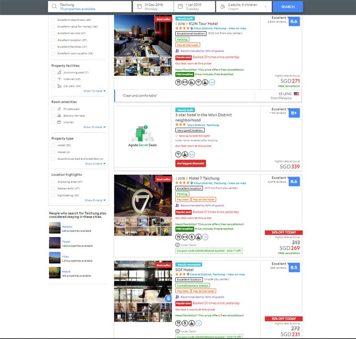Open the check-out date picker for 1 Jan 2019
The image size is (356, 339).
pyautogui.click(x=194, y=7)
